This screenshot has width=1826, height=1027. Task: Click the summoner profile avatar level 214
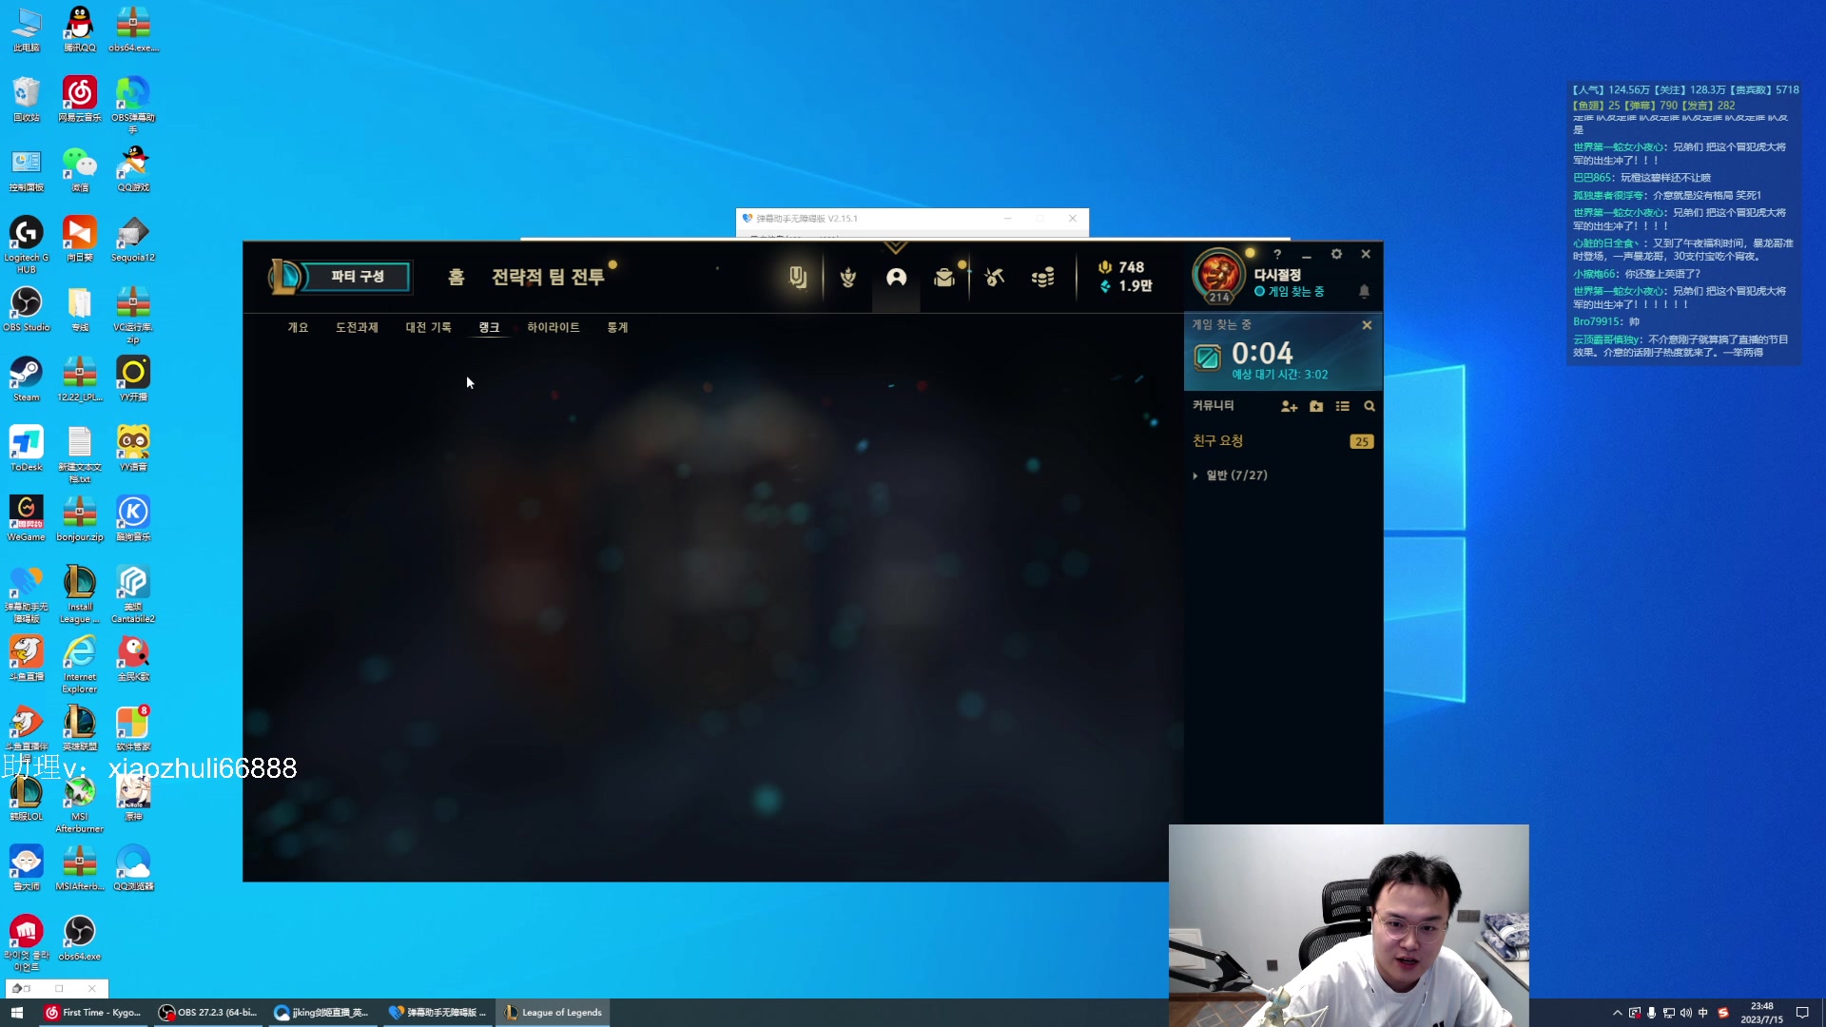tap(1218, 275)
